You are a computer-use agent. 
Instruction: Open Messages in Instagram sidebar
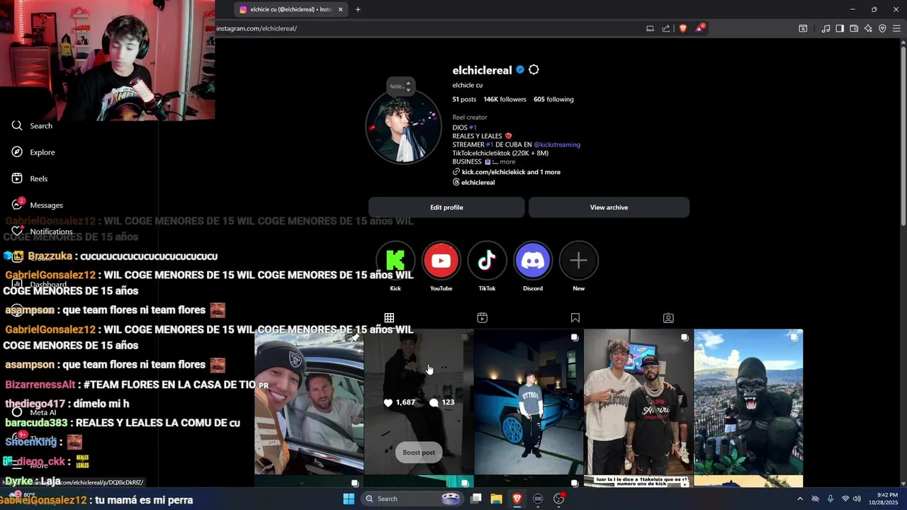click(x=38, y=205)
